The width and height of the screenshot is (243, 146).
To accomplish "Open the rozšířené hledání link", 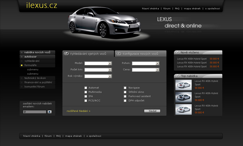I will click(x=78, y=111).
